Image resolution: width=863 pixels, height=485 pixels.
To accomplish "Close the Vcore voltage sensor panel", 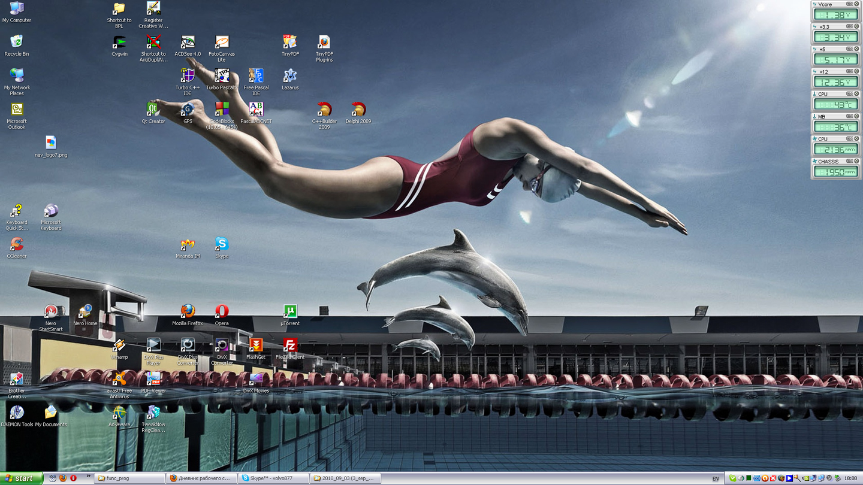I will click(x=856, y=4).
